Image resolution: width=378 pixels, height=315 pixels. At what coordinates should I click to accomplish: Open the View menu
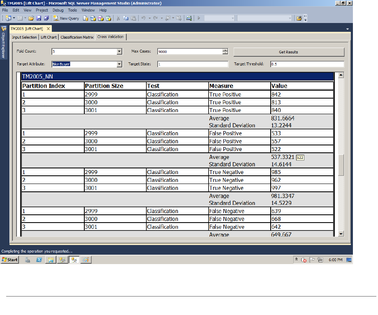click(x=28, y=10)
